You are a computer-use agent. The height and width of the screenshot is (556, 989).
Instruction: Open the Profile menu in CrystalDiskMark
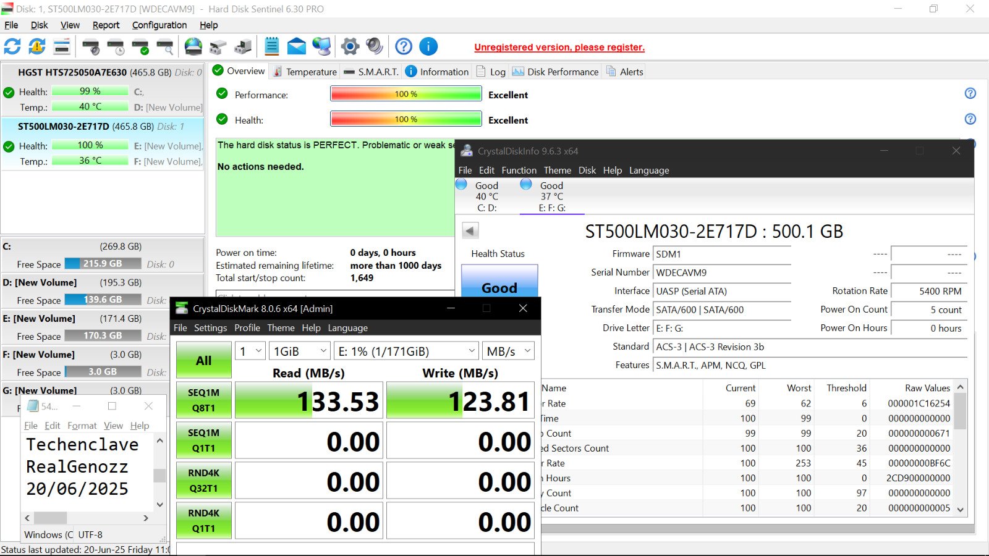tap(247, 328)
